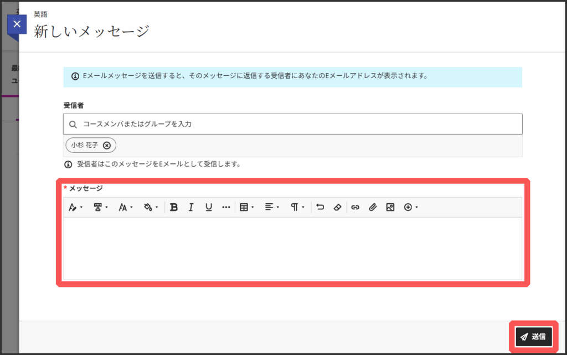The height and width of the screenshot is (355, 567).
Task: Show more formatting options ellipsis
Action: [226, 207]
